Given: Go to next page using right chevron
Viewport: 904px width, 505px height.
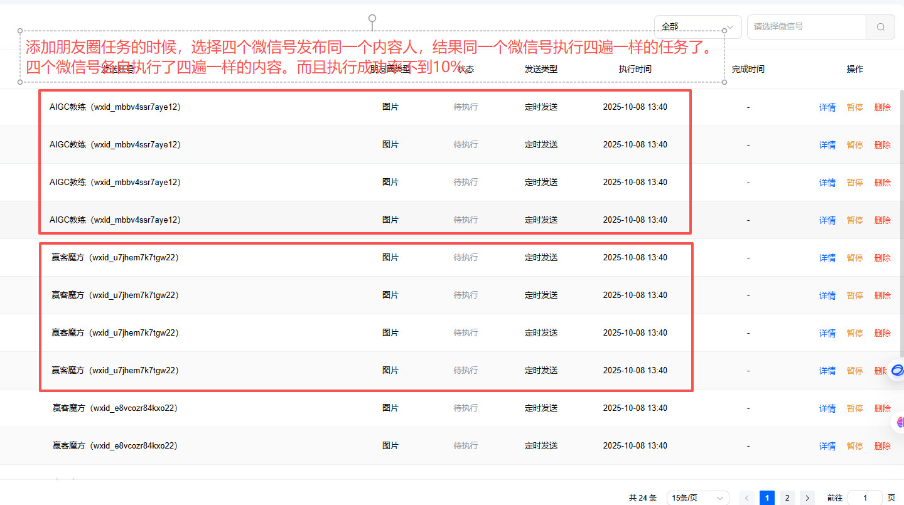Looking at the screenshot, I should tap(807, 497).
